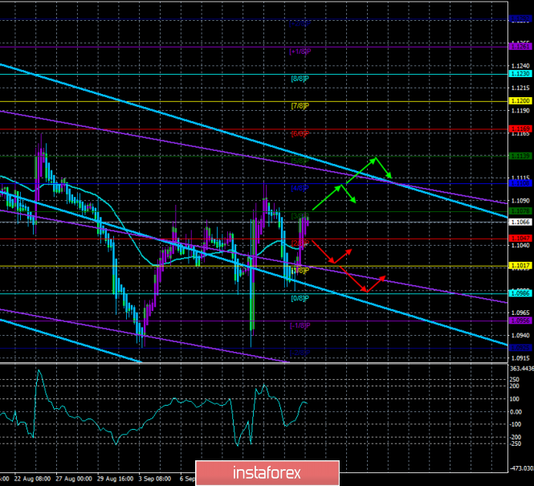Click the 1.0986 cyan price tag

coord(520,293)
